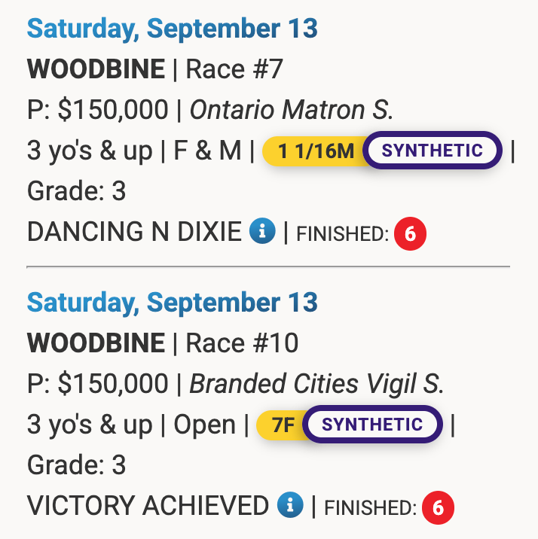
Task: Click Race #7 label
Action: (234, 70)
